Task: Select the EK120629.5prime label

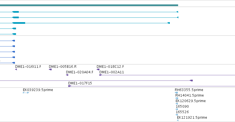Action: [x=191, y=101]
